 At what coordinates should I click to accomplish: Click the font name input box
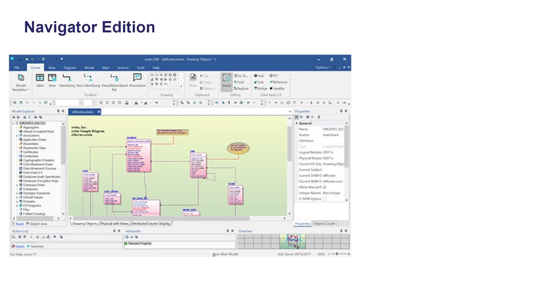click(x=67, y=103)
